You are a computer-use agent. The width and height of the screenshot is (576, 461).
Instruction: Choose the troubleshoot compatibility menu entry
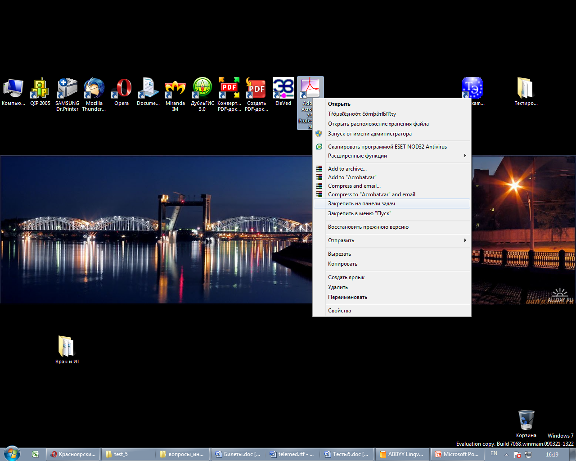pyautogui.click(x=392, y=114)
